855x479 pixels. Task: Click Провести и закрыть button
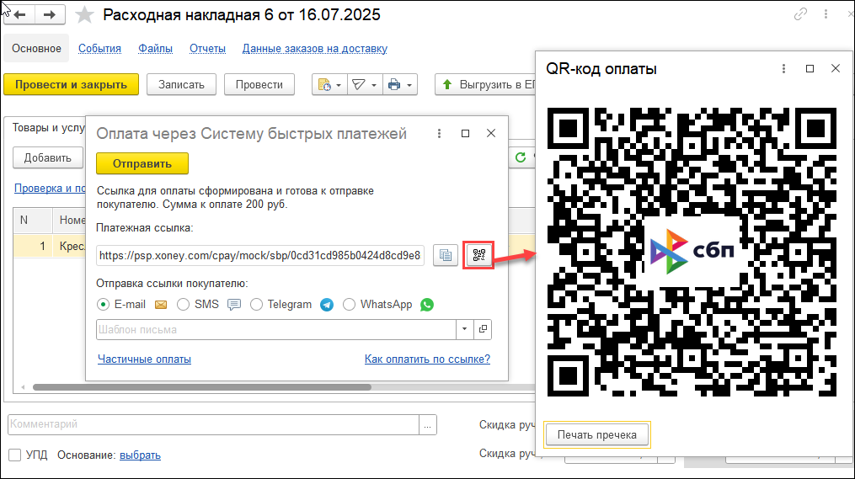[x=71, y=84]
